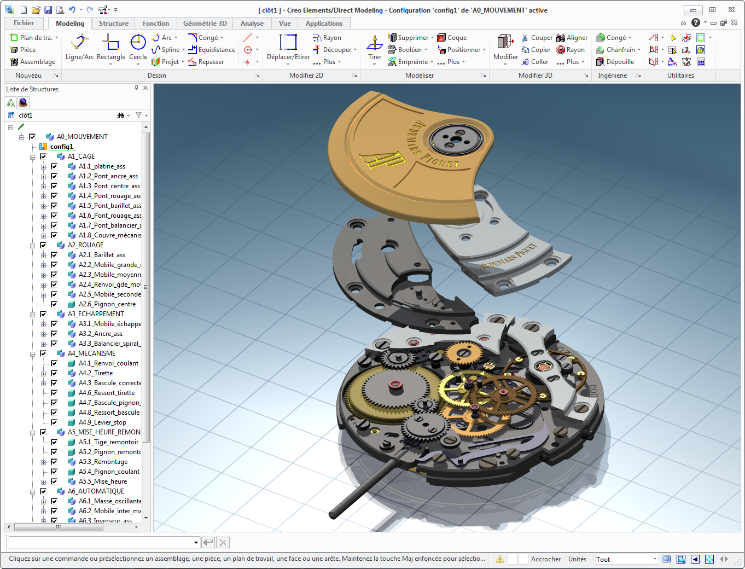Click the Undo arrow in quick access toolbar

tap(72, 10)
